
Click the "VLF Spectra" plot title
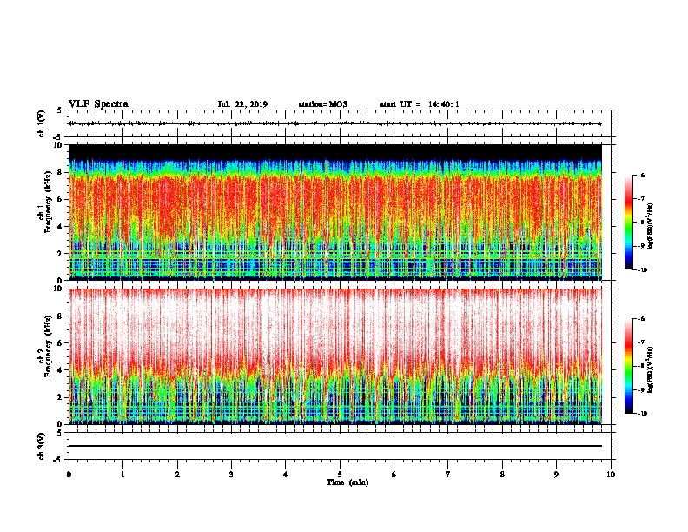[98, 104]
